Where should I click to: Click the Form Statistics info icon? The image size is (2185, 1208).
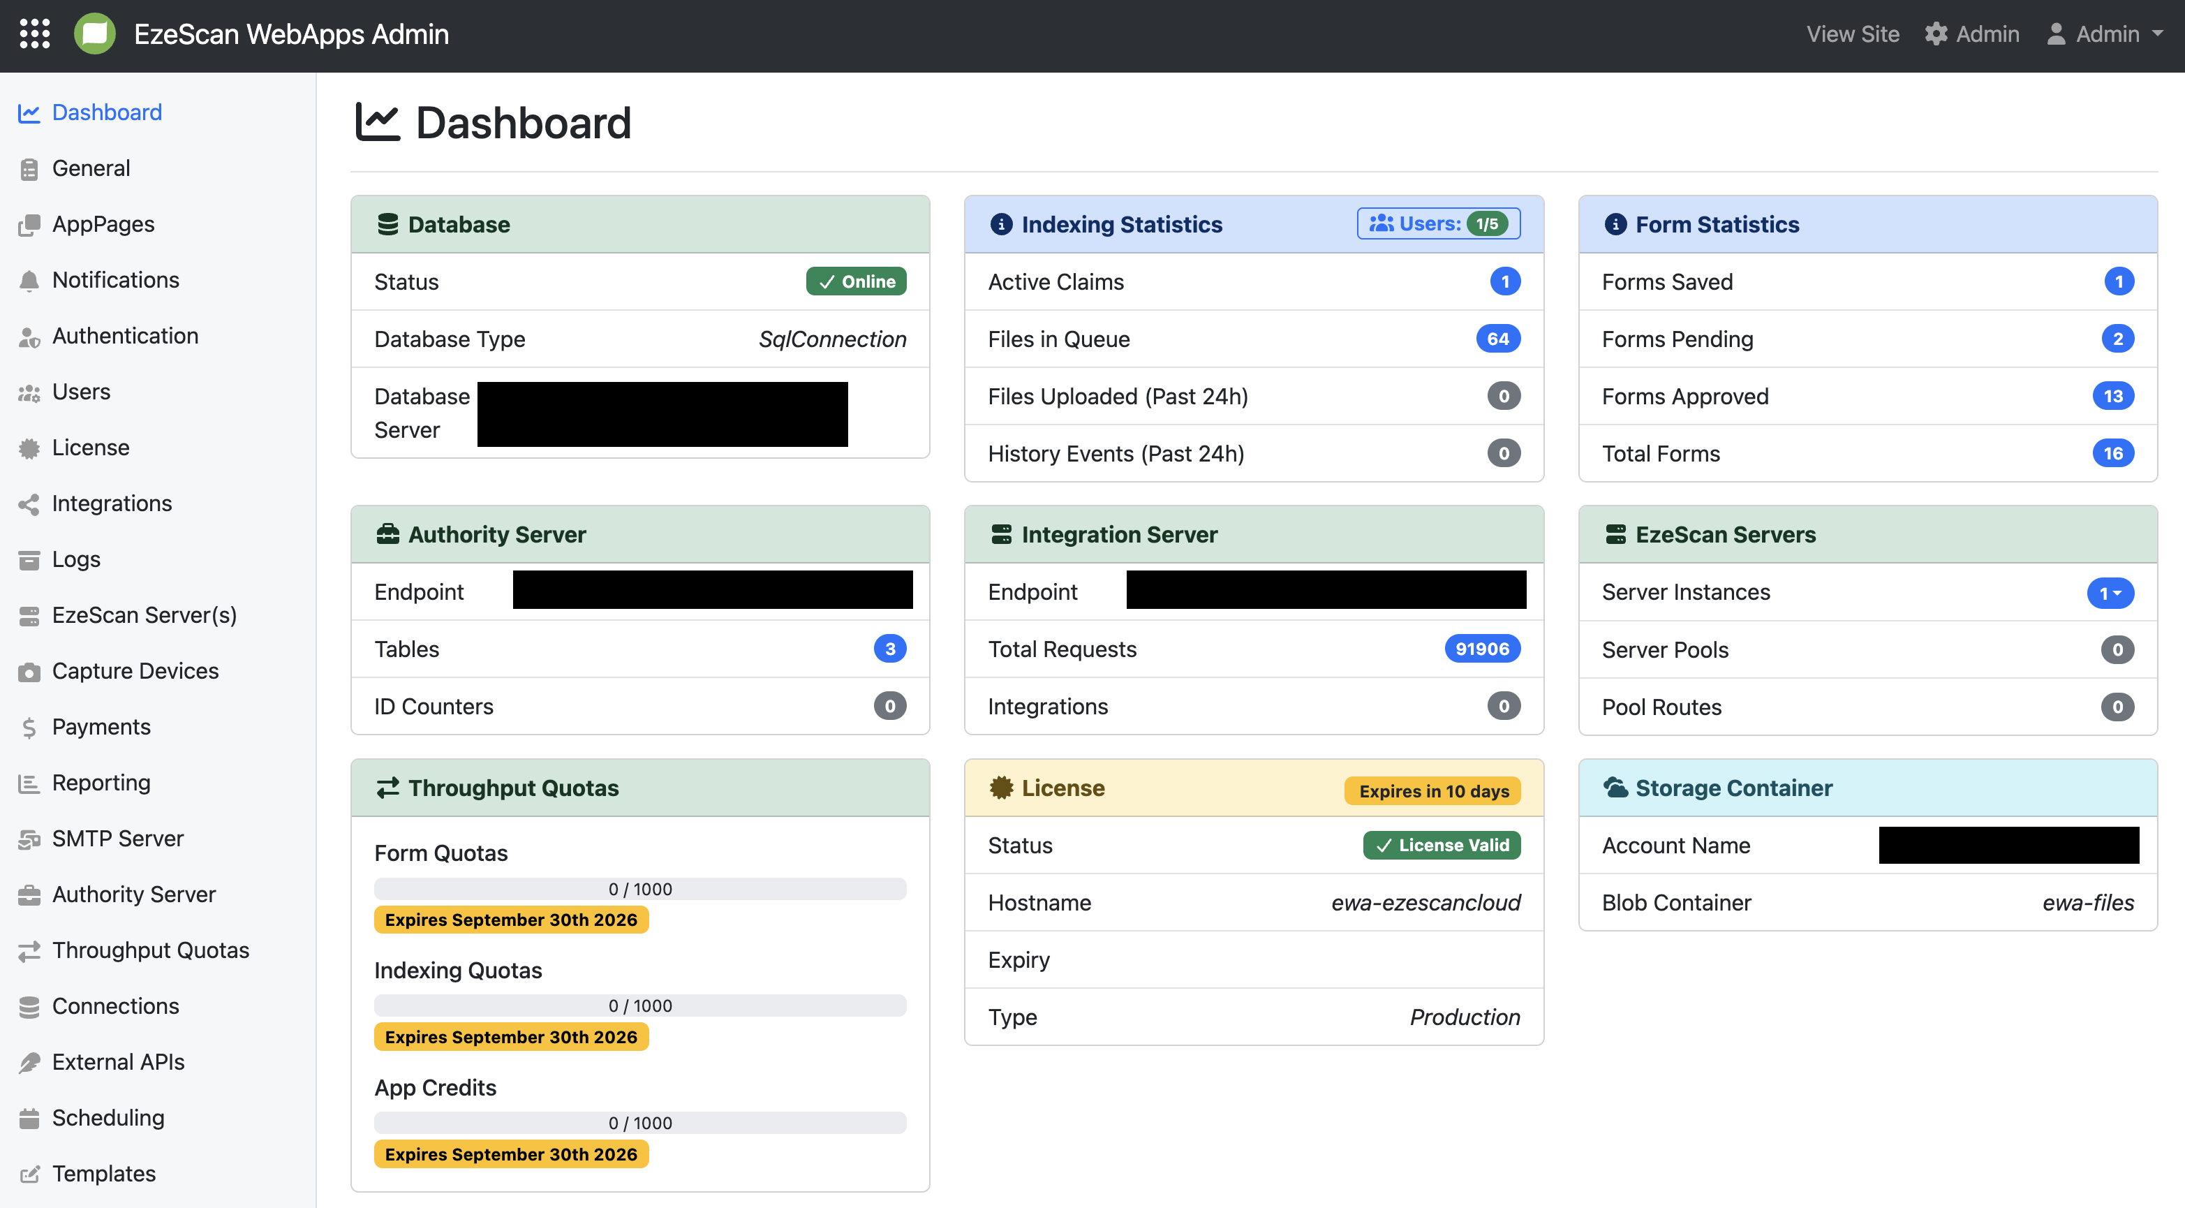(1615, 224)
